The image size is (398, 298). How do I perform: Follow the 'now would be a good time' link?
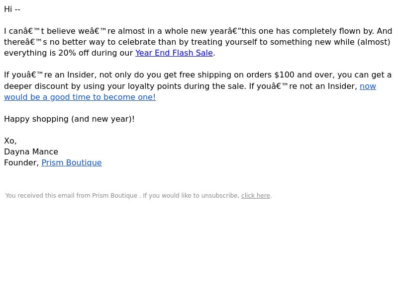368,86
